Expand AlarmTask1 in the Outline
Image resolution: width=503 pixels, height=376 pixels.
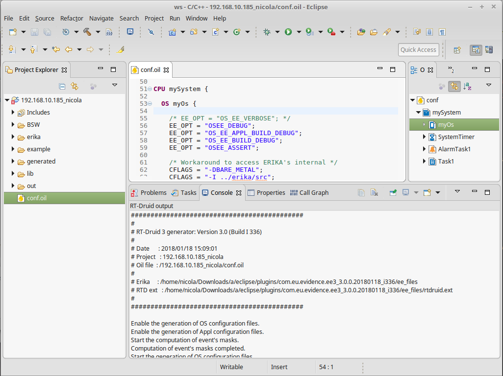(x=424, y=149)
